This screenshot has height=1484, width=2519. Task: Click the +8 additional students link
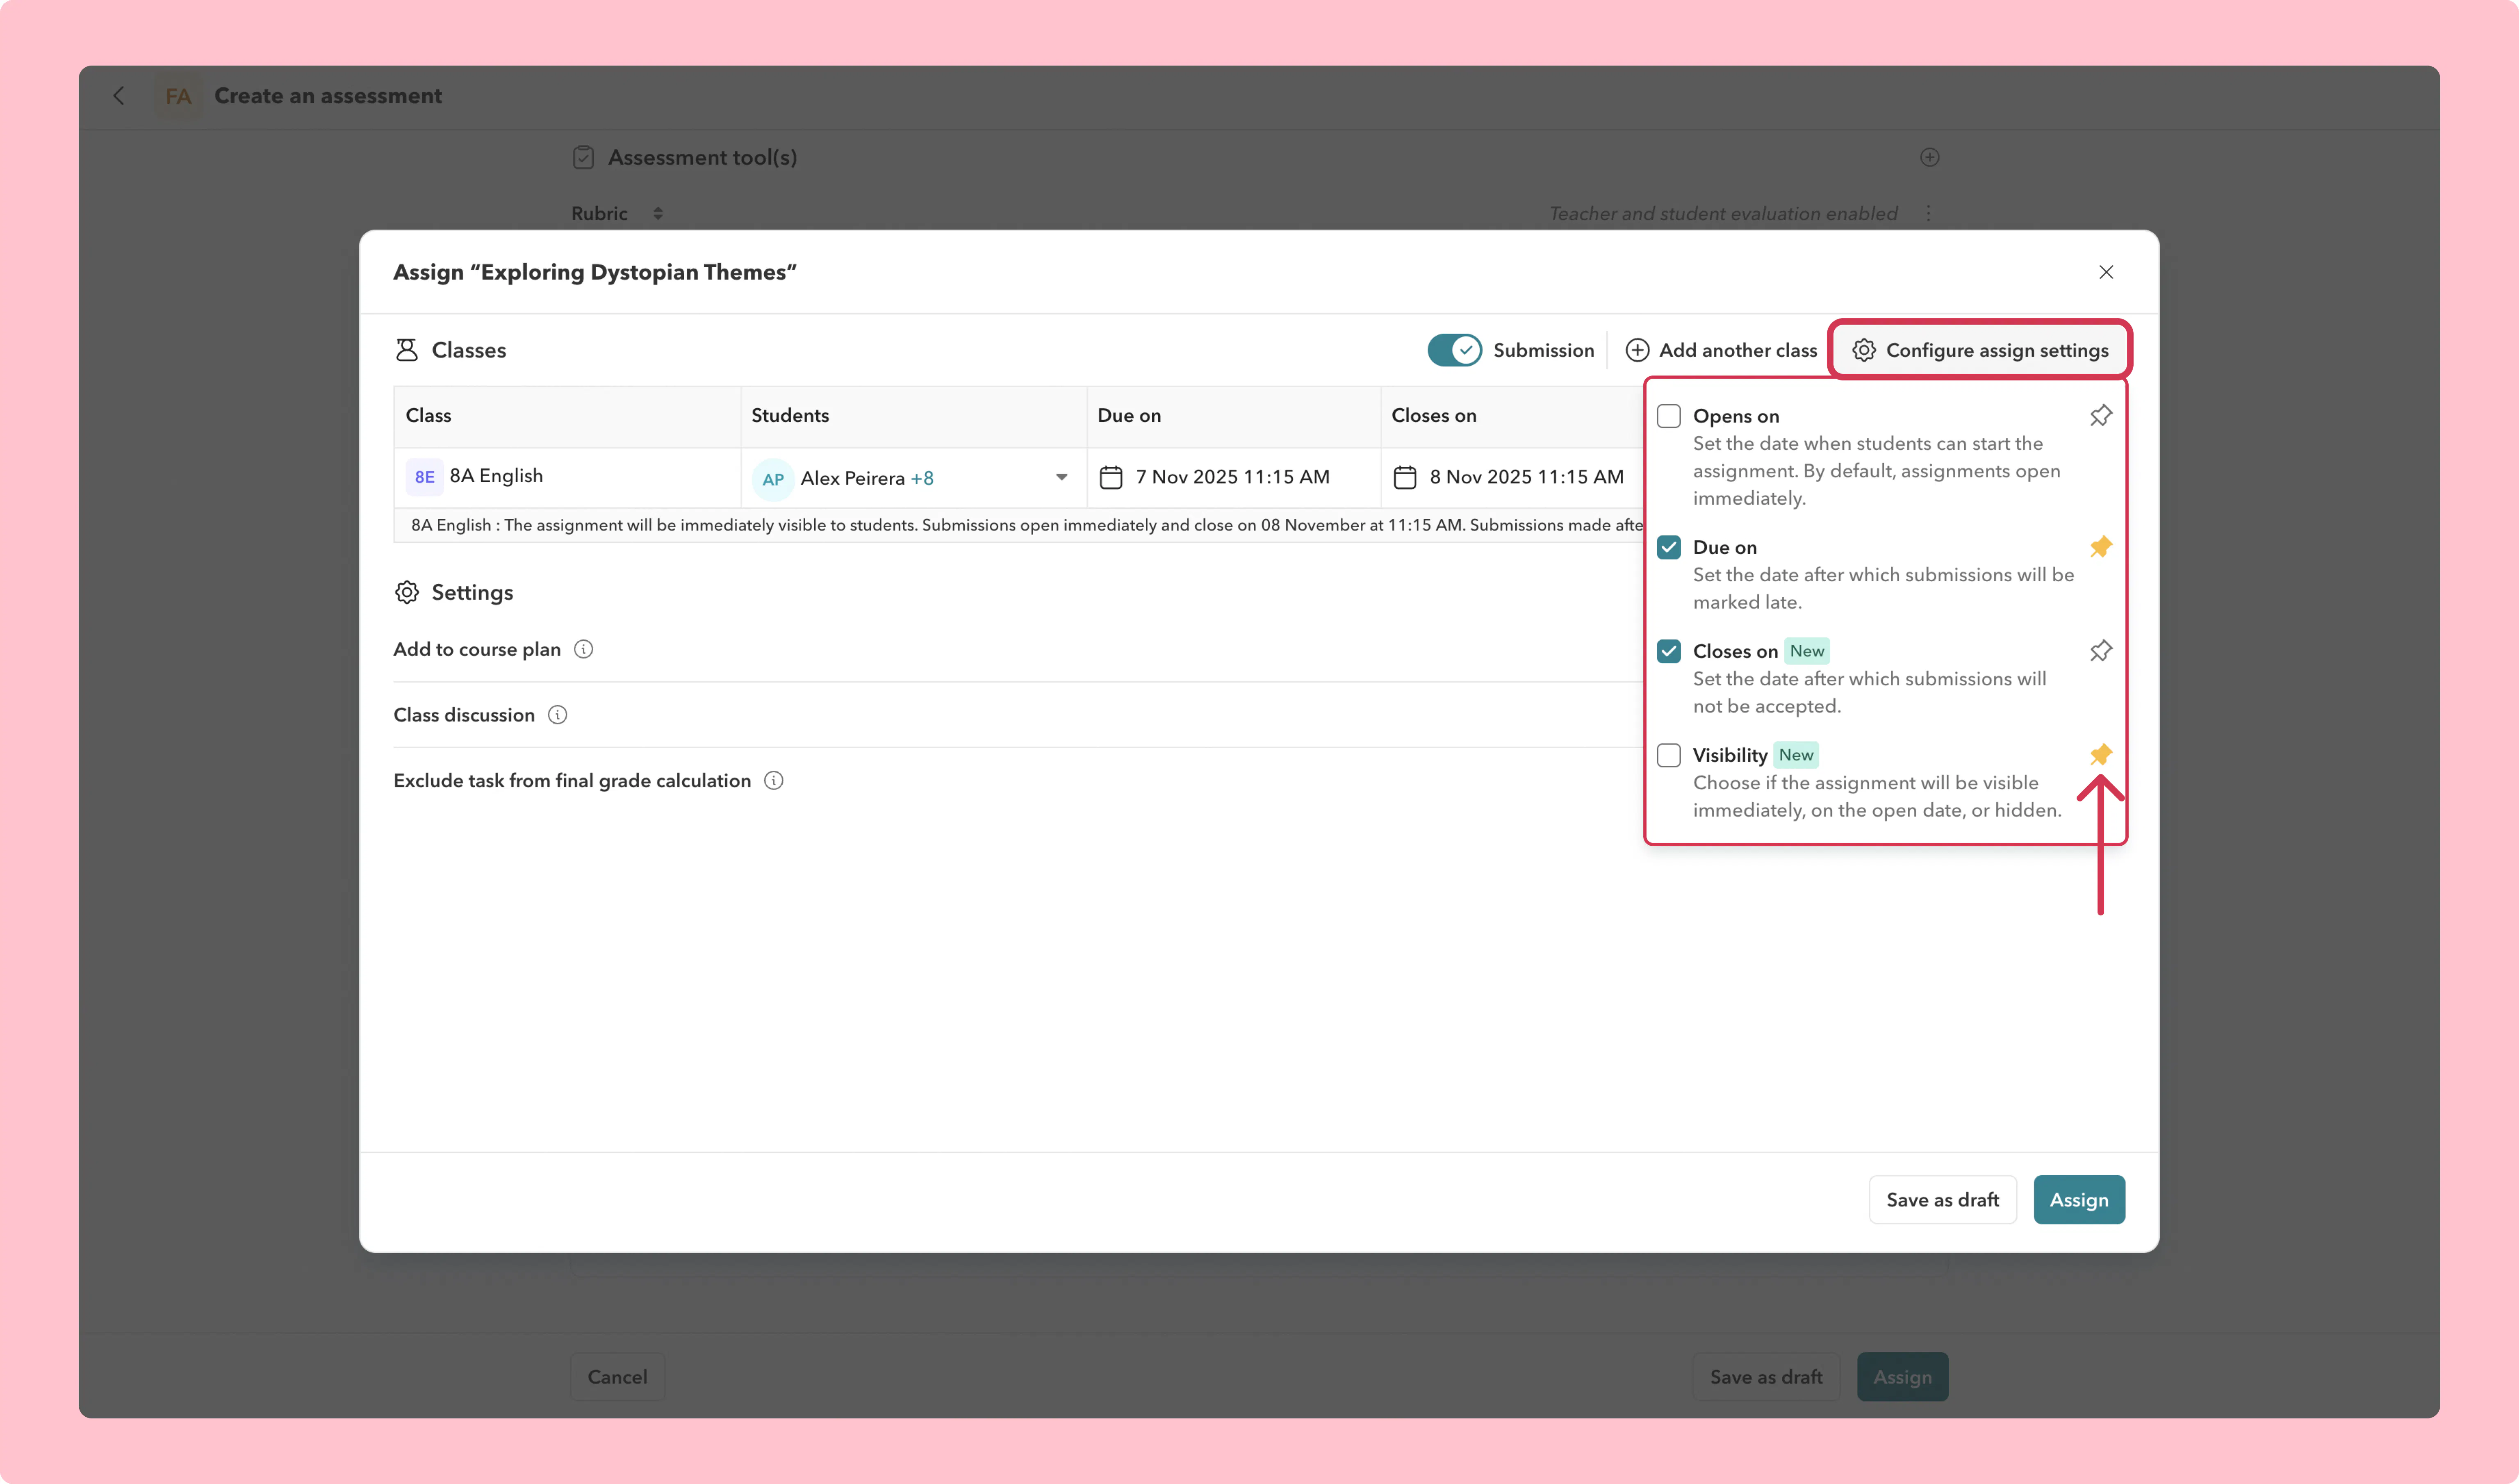[x=922, y=479]
